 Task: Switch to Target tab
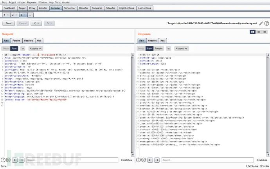coord(22,8)
